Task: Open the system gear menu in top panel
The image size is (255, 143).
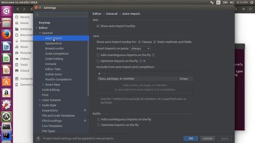Action: click(x=251, y=2)
